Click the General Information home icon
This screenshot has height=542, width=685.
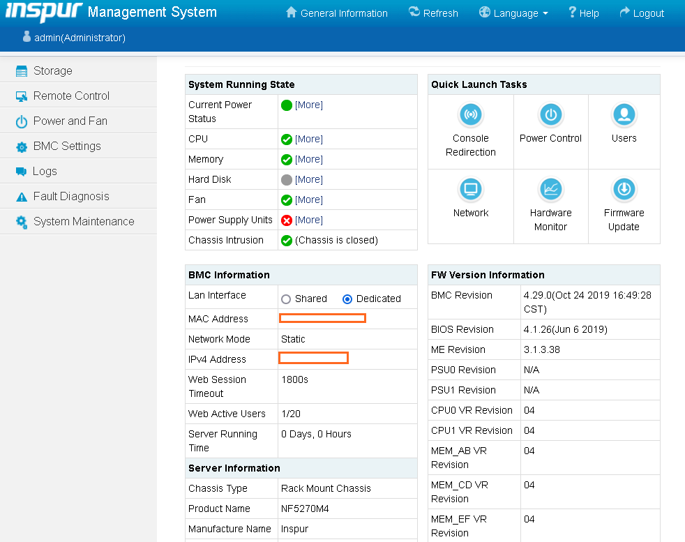point(291,13)
